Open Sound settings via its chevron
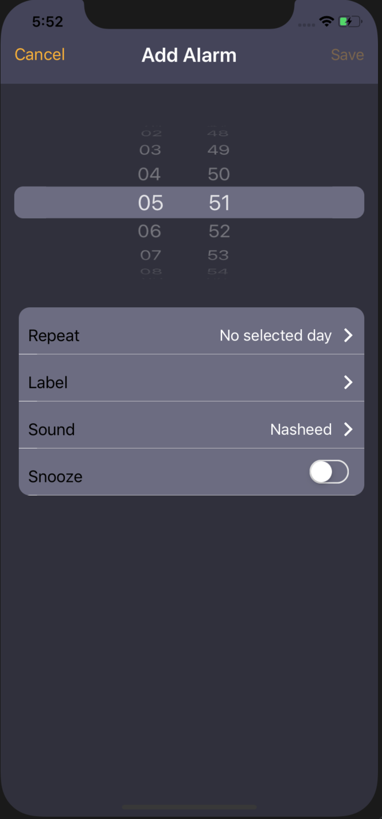Screen dimensions: 382x819 [348, 429]
